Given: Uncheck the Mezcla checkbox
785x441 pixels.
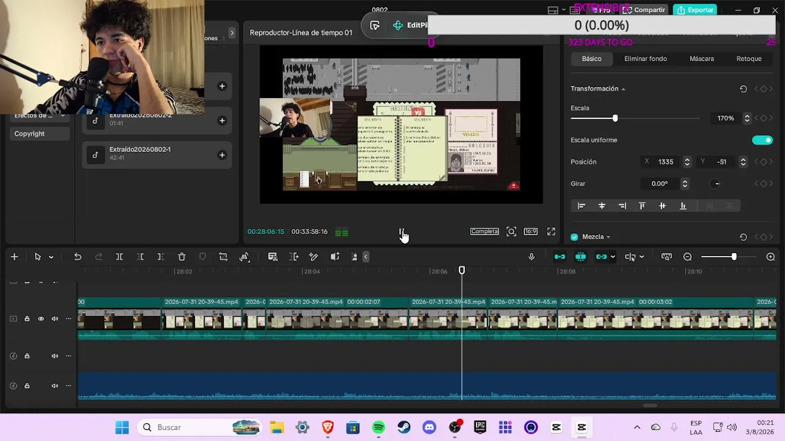Looking at the screenshot, I should (574, 237).
